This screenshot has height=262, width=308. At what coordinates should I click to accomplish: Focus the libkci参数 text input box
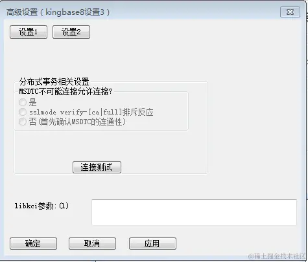(x=194, y=212)
